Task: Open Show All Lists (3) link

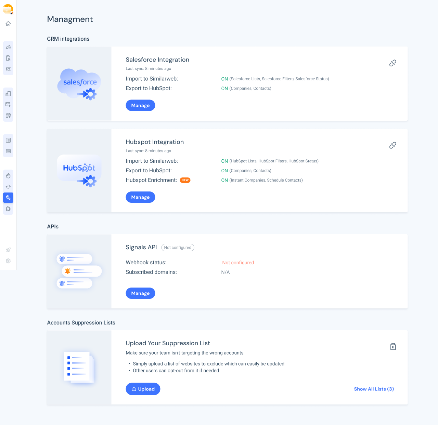Action: coord(374,389)
